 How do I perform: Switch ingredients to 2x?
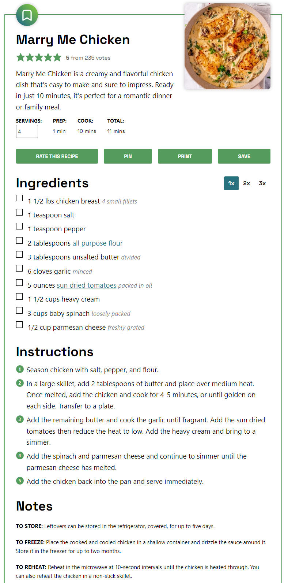247,183
